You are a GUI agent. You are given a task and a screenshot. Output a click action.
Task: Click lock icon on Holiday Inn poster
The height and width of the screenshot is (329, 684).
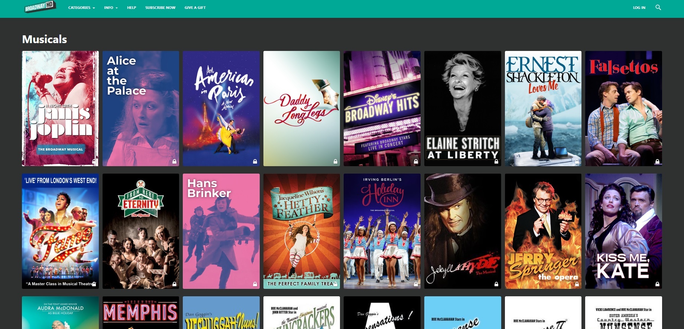tap(416, 284)
